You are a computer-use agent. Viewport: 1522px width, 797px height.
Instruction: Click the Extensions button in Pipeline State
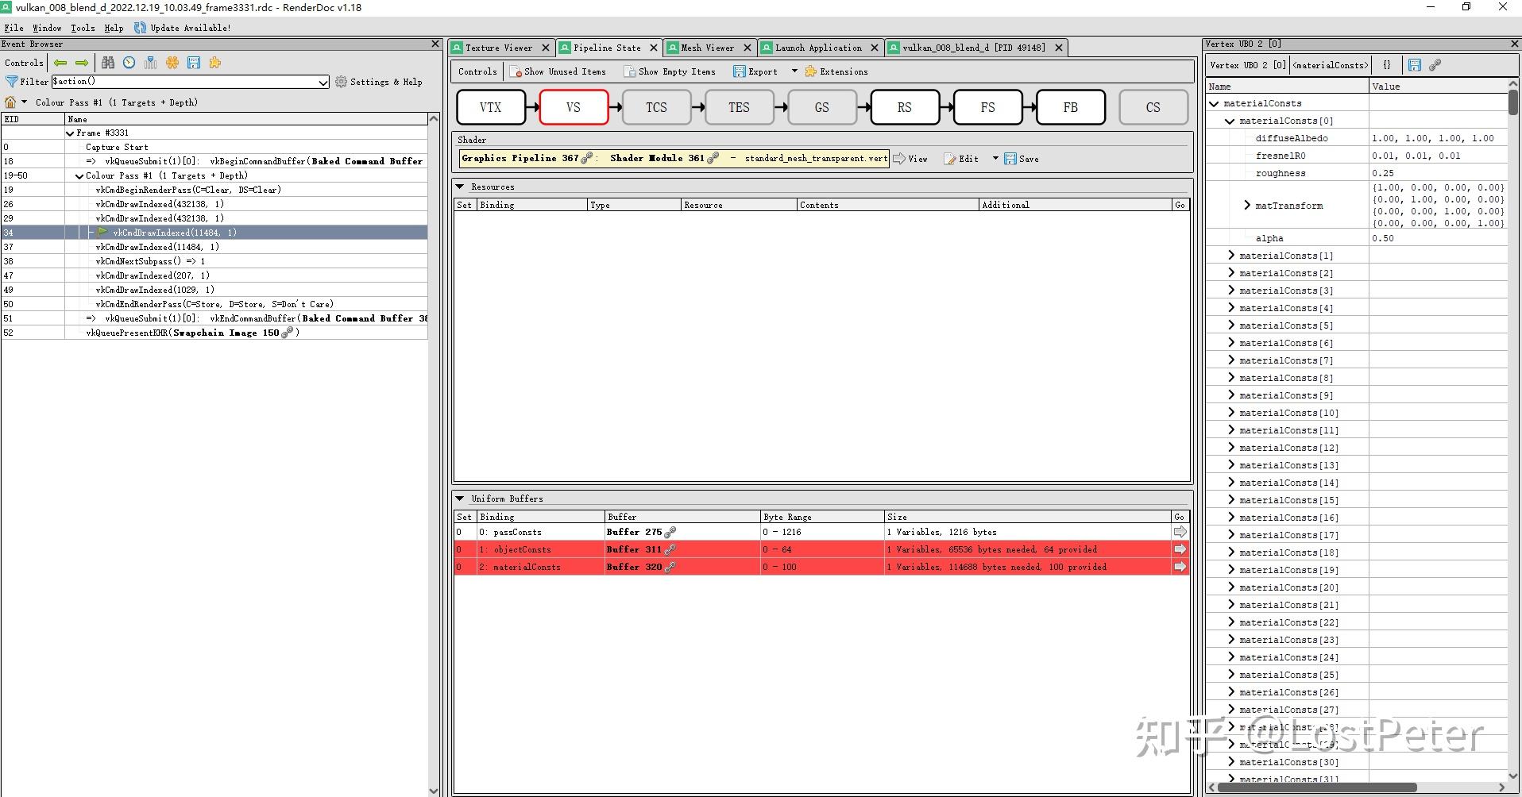[836, 71]
